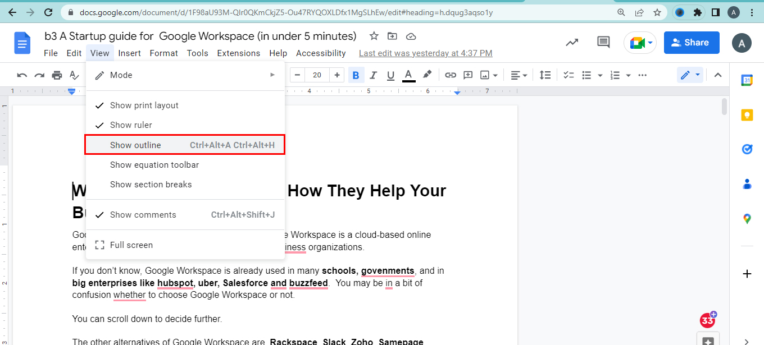
Task: Uncheck Show comments
Action: [x=185, y=215]
